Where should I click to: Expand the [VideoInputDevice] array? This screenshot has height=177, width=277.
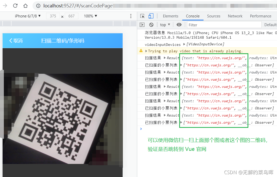[184, 44]
